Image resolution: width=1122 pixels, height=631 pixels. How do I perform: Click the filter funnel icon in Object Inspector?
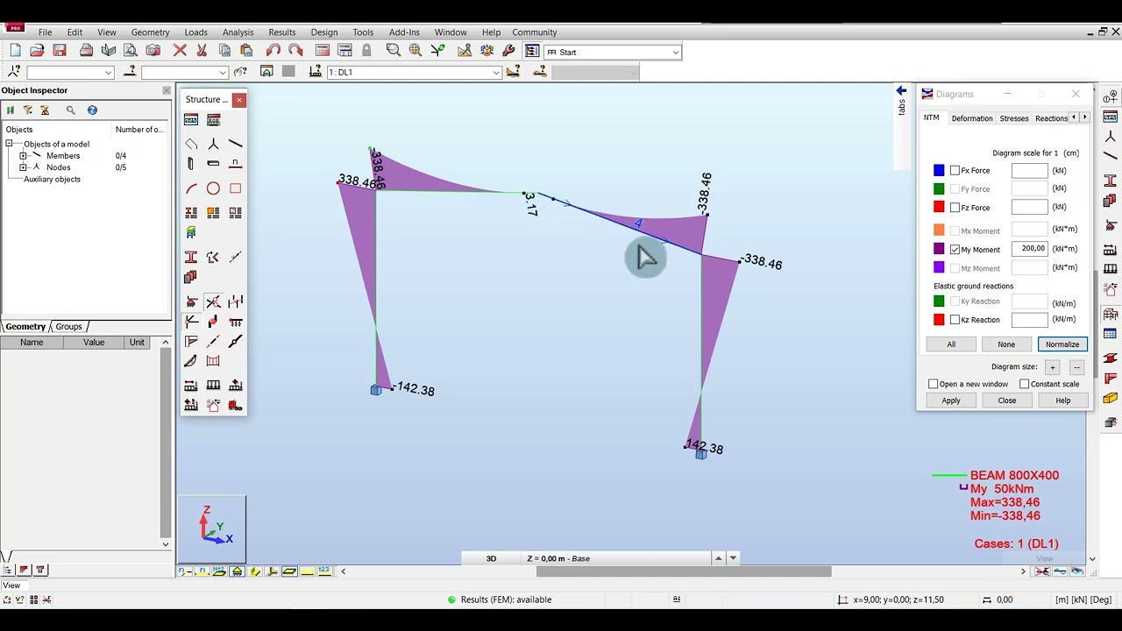tap(27, 110)
